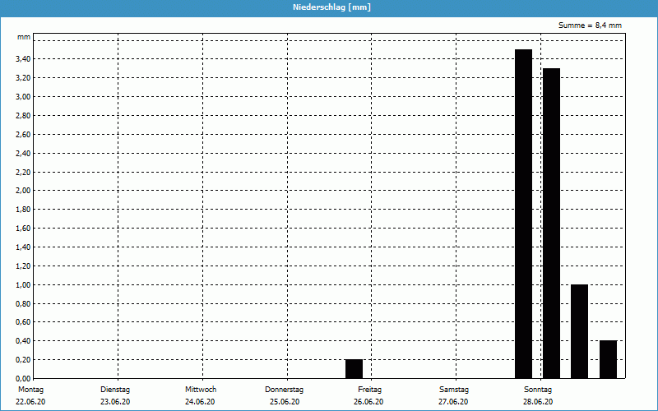Screen dimensions: 658x411
Task: Click the 28.06.20 date label
Action: [538, 402]
